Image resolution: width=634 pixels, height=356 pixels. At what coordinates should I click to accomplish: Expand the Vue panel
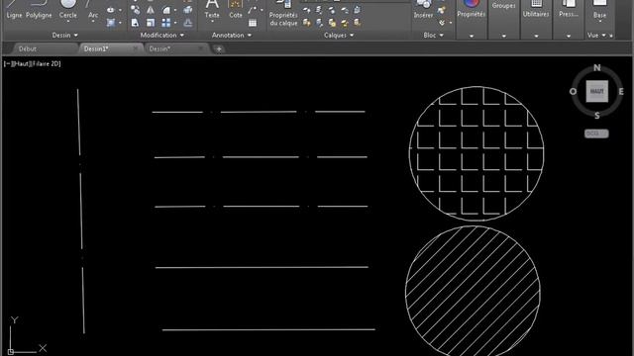596,36
